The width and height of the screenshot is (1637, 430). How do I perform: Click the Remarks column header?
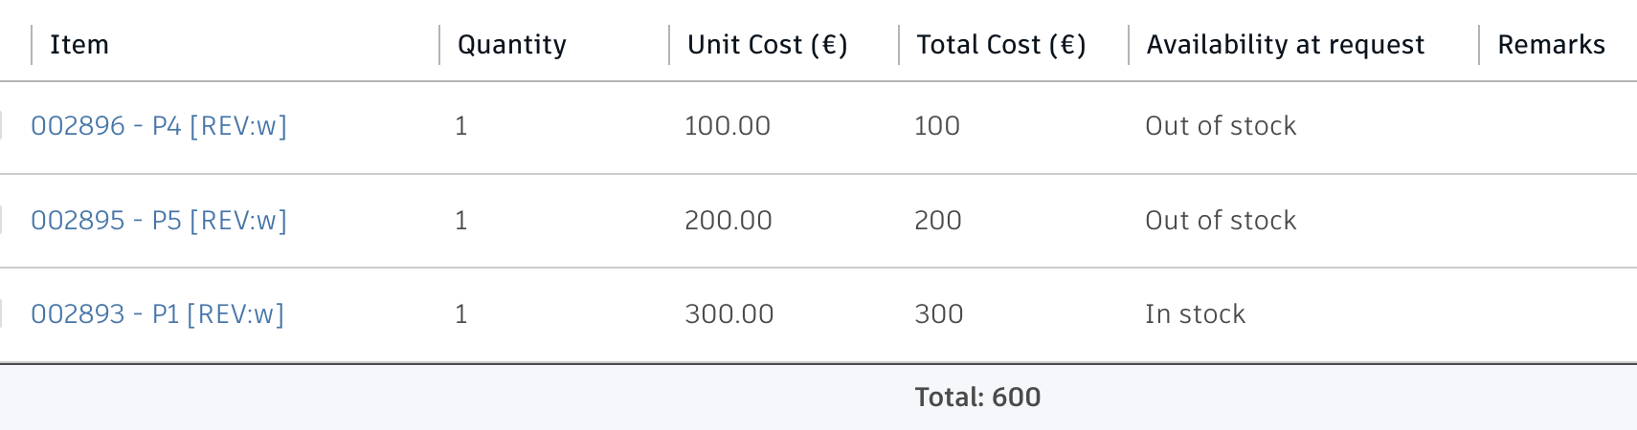(1551, 45)
